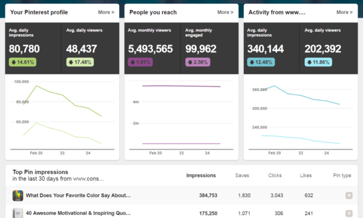Click the R pin type icon for motivational quotes pin
The image size is (363, 218).
pyautogui.click(x=349, y=213)
